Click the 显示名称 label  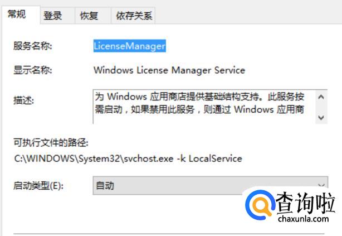(32, 70)
